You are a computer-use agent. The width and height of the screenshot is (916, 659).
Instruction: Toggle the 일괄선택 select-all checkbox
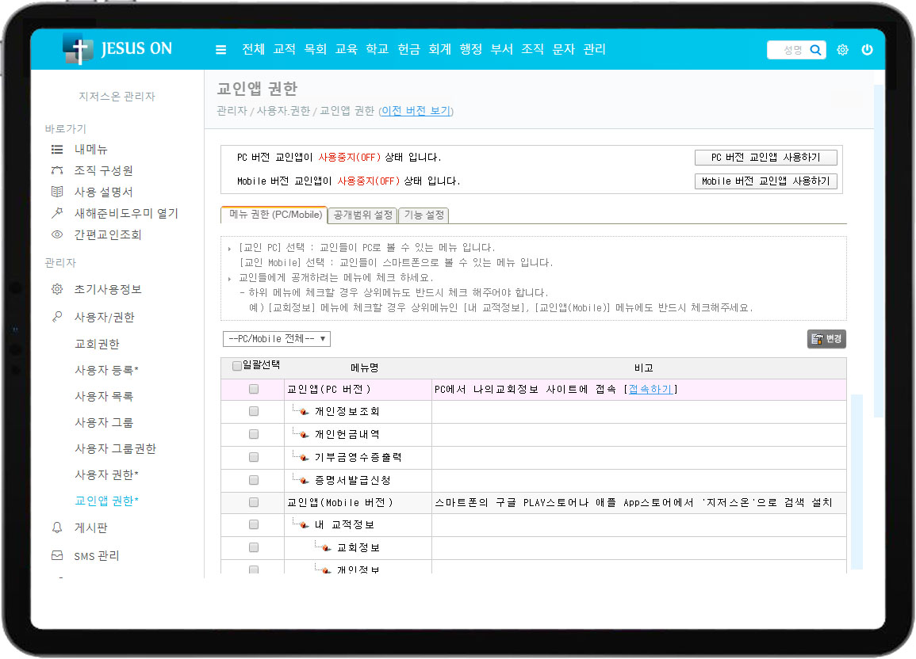[x=237, y=367]
